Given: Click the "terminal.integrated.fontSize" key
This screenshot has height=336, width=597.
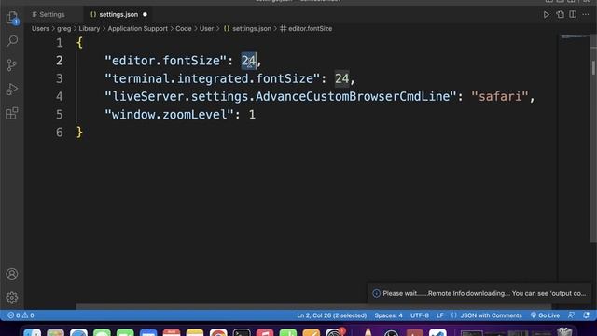Looking at the screenshot, I should tap(212, 78).
